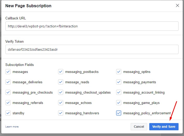
Task: Toggle the message_reads checkbox
Action: [61, 82]
